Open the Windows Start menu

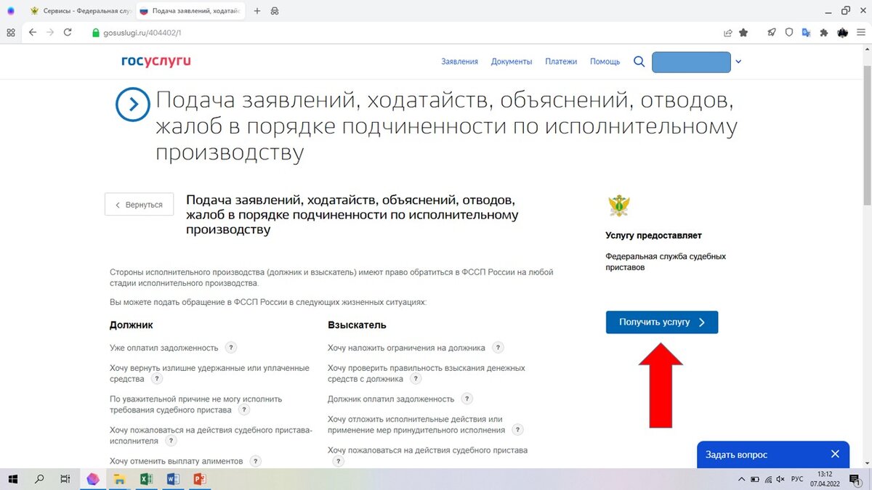(13, 479)
